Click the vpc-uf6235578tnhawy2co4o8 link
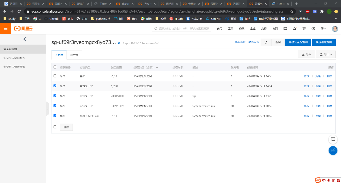341x183 pixels. pyautogui.click(x=142, y=43)
